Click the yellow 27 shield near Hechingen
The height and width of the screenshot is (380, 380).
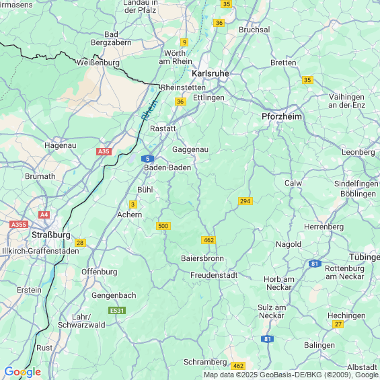pos(338,324)
